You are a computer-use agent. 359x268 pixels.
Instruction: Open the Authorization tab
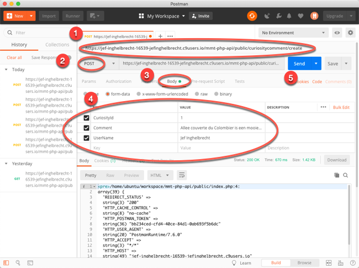(119, 81)
